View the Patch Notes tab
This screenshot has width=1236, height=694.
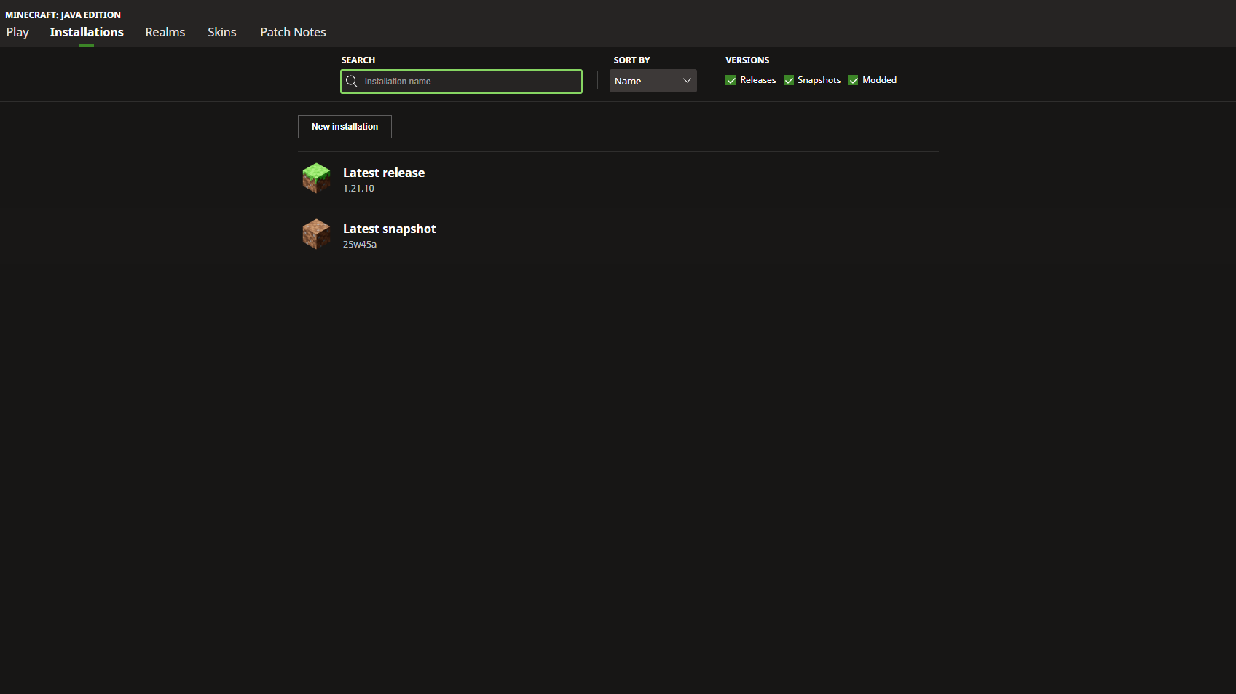point(293,32)
